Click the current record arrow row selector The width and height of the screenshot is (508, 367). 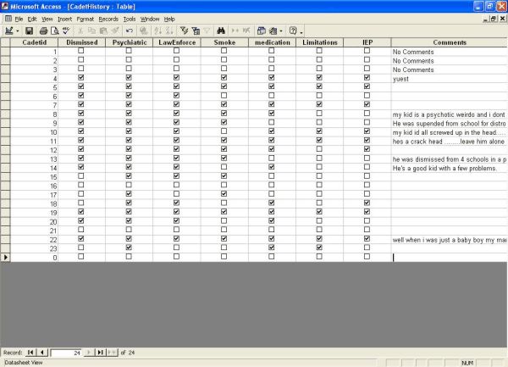click(x=5, y=258)
